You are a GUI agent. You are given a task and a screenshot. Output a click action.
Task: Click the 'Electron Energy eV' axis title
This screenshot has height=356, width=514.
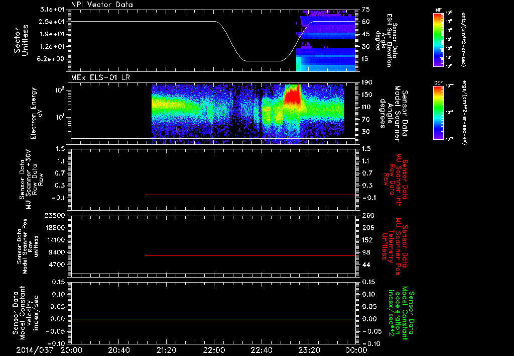pyautogui.click(x=37, y=113)
